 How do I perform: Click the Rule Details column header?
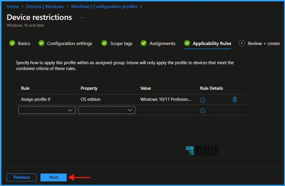tap(211, 88)
